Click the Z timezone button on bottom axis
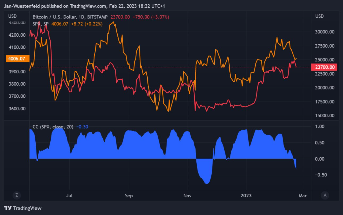This screenshot has height=215, width=343. coord(17,196)
